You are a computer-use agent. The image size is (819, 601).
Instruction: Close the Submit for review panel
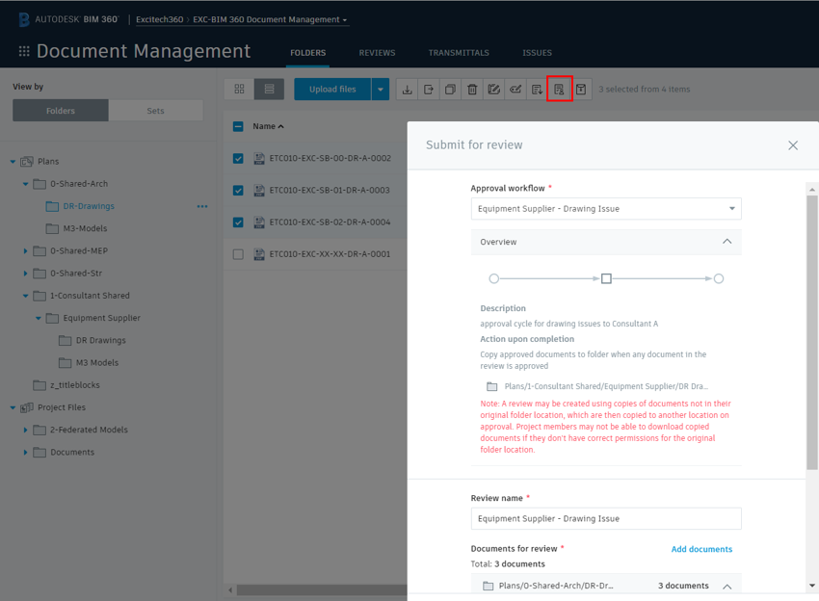[793, 145]
